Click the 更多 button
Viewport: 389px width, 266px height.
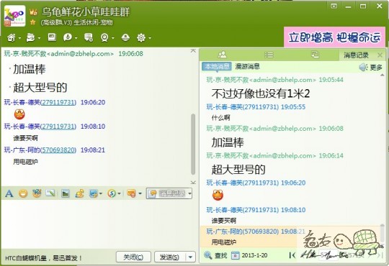pos(376,67)
